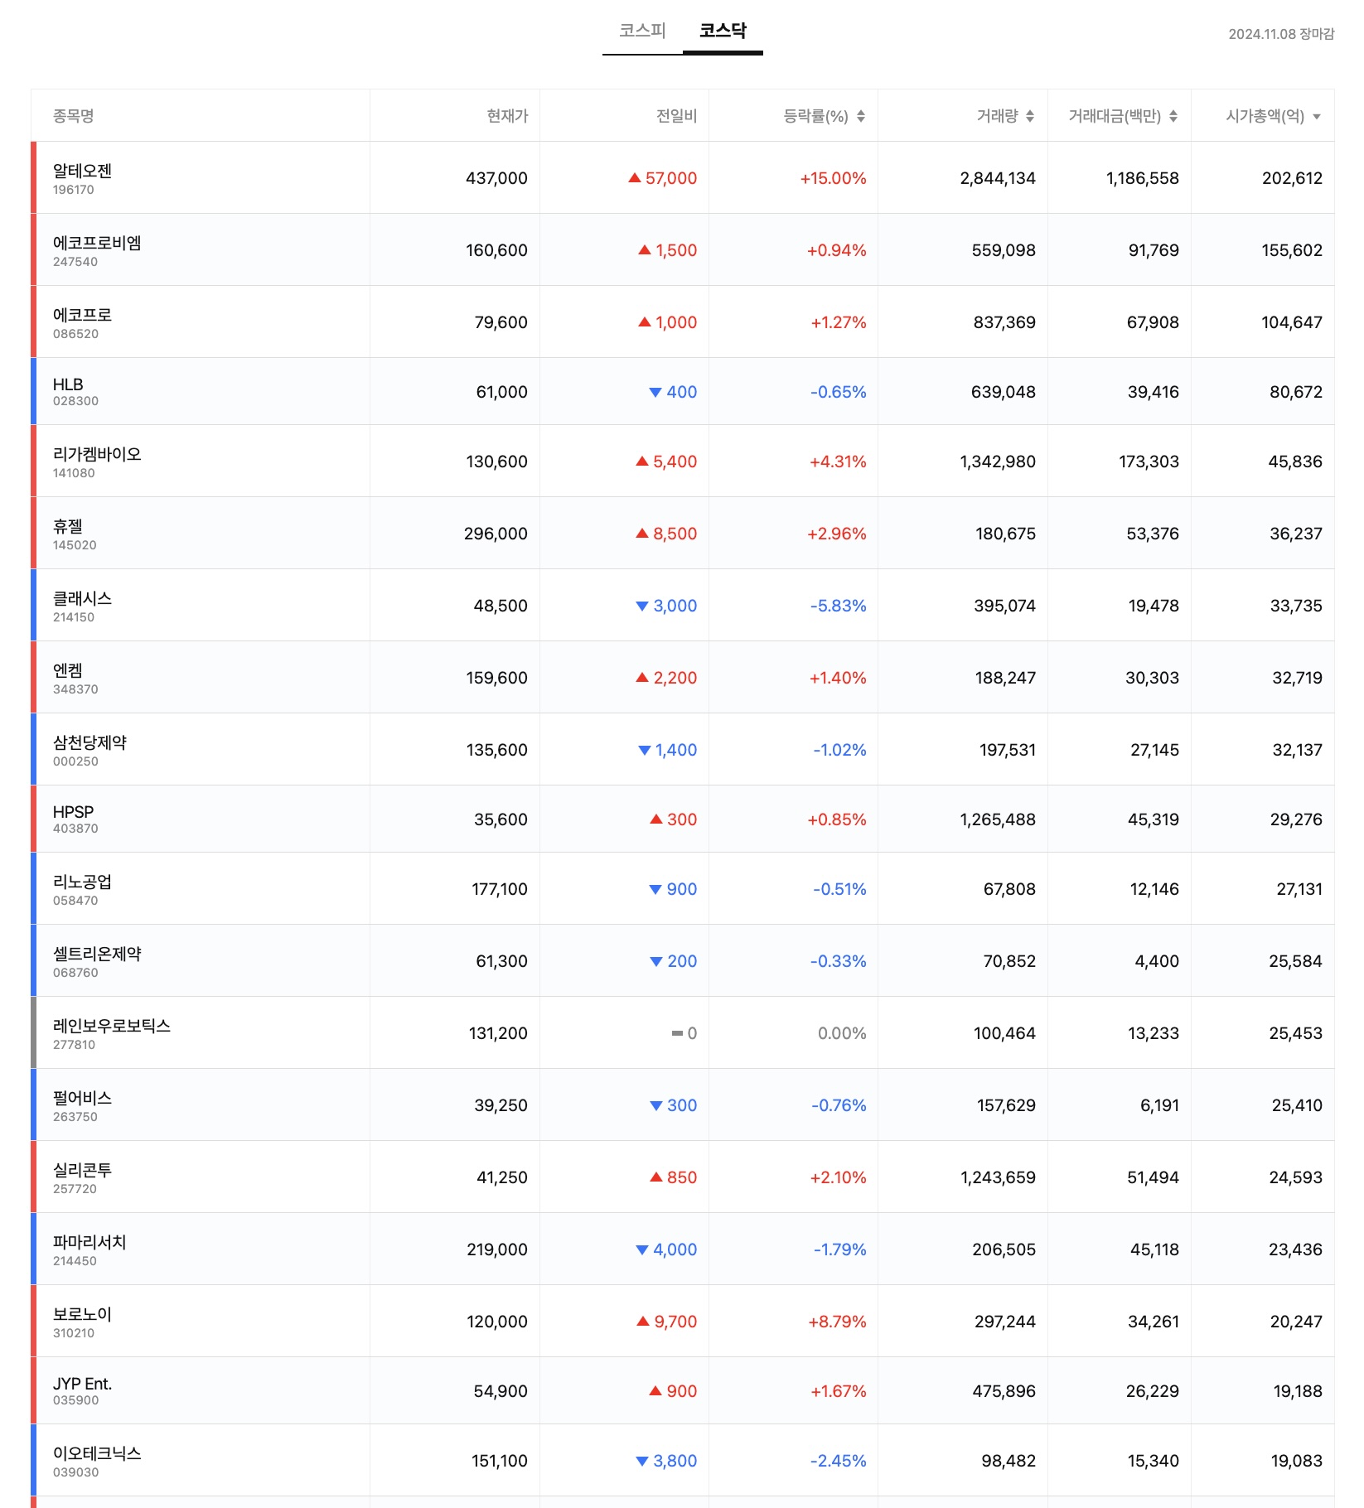Viewport: 1364px width, 1508px height.
Task: Click the -5.83% change rate
Action: pos(838,606)
